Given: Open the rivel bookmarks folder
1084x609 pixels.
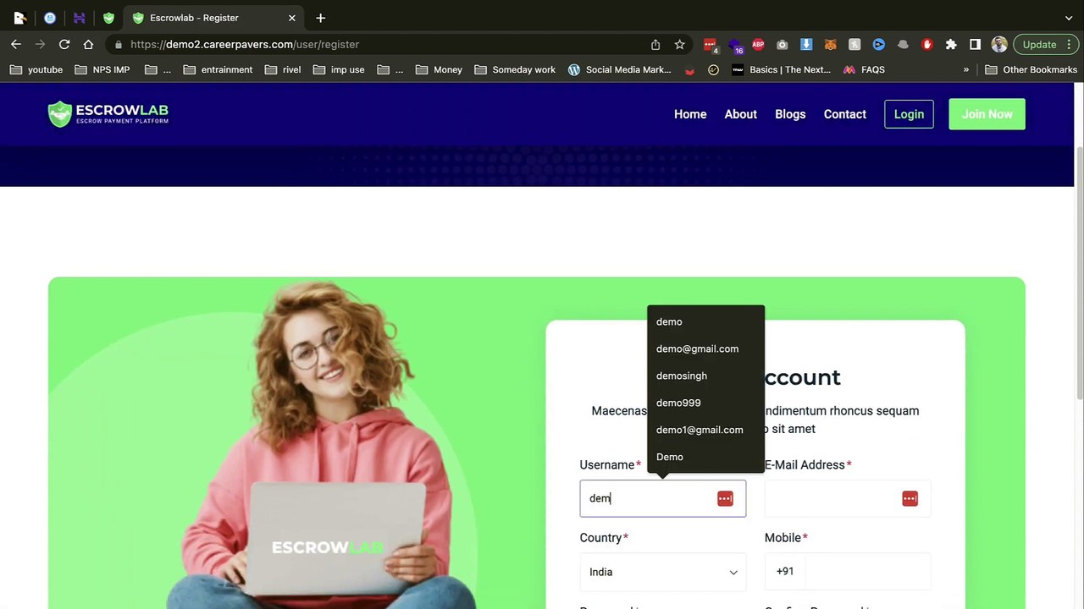Looking at the screenshot, I should tap(283, 69).
